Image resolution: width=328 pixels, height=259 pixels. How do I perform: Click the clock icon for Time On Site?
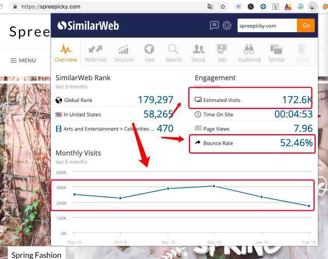pyautogui.click(x=198, y=114)
